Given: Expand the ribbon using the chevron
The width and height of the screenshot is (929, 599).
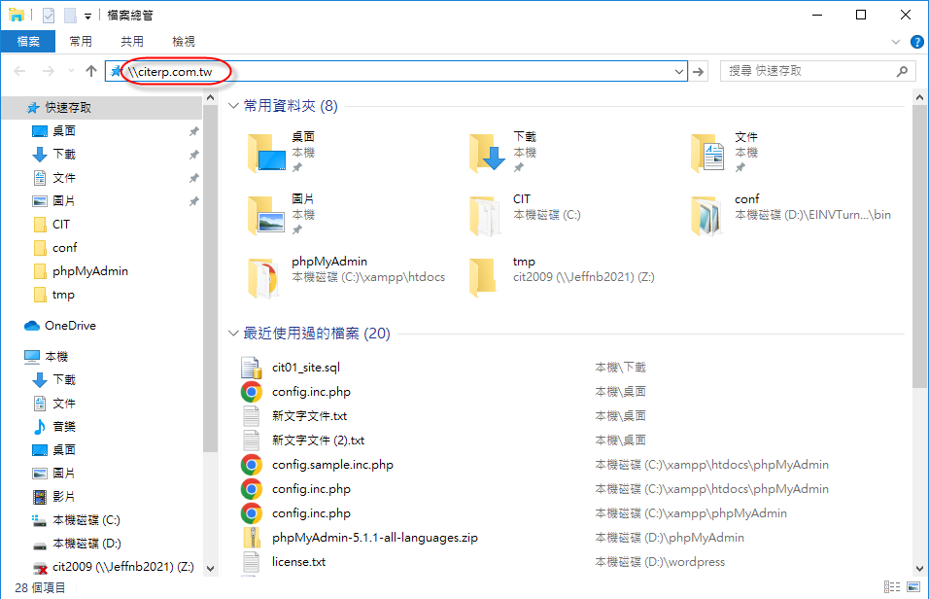Looking at the screenshot, I should tap(897, 42).
